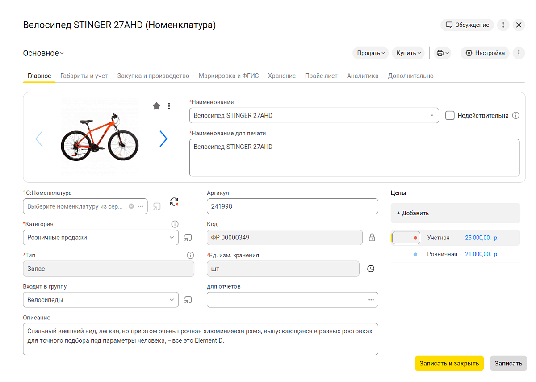Show previous product image
This screenshot has width=536, height=382.
click(39, 139)
